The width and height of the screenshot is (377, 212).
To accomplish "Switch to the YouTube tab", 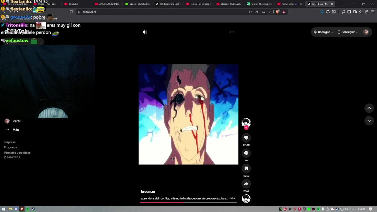I will point(77,4).
